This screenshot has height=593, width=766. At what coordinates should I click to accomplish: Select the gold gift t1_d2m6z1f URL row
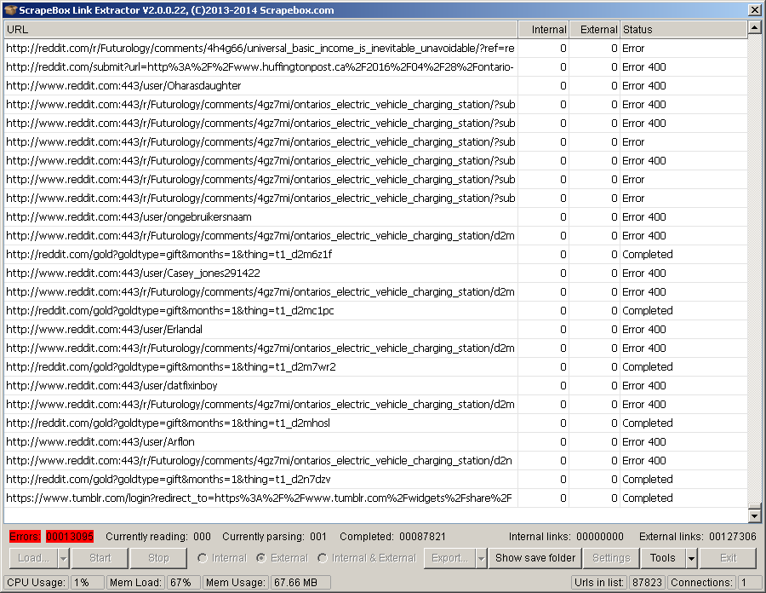pyautogui.click(x=375, y=254)
